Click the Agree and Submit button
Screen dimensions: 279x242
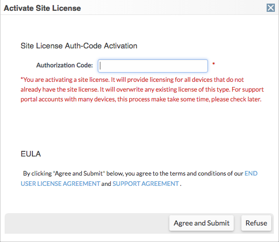tap(201, 223)
